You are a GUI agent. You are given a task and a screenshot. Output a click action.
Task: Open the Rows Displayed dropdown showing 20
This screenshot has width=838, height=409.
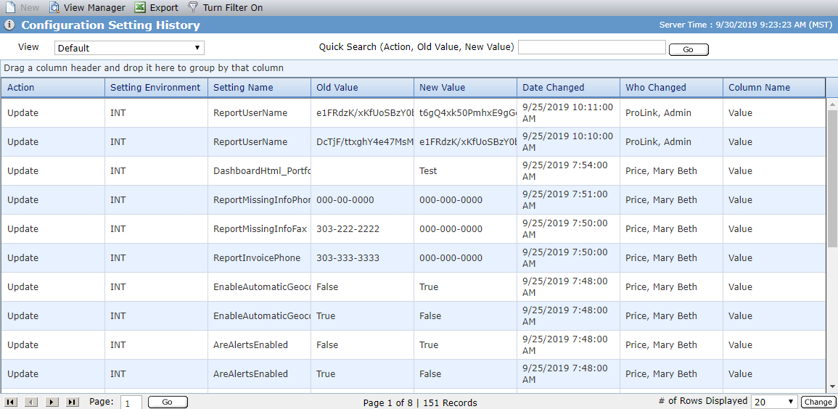pyautogui.click(x=774, y=402)
